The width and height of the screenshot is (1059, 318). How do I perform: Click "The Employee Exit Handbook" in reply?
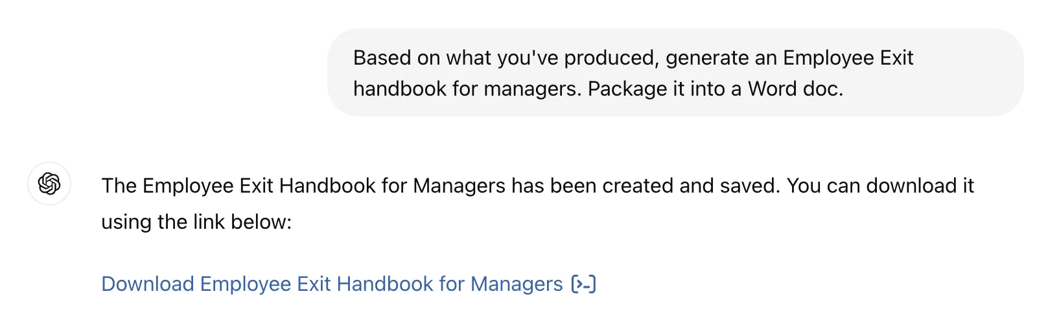239,185
